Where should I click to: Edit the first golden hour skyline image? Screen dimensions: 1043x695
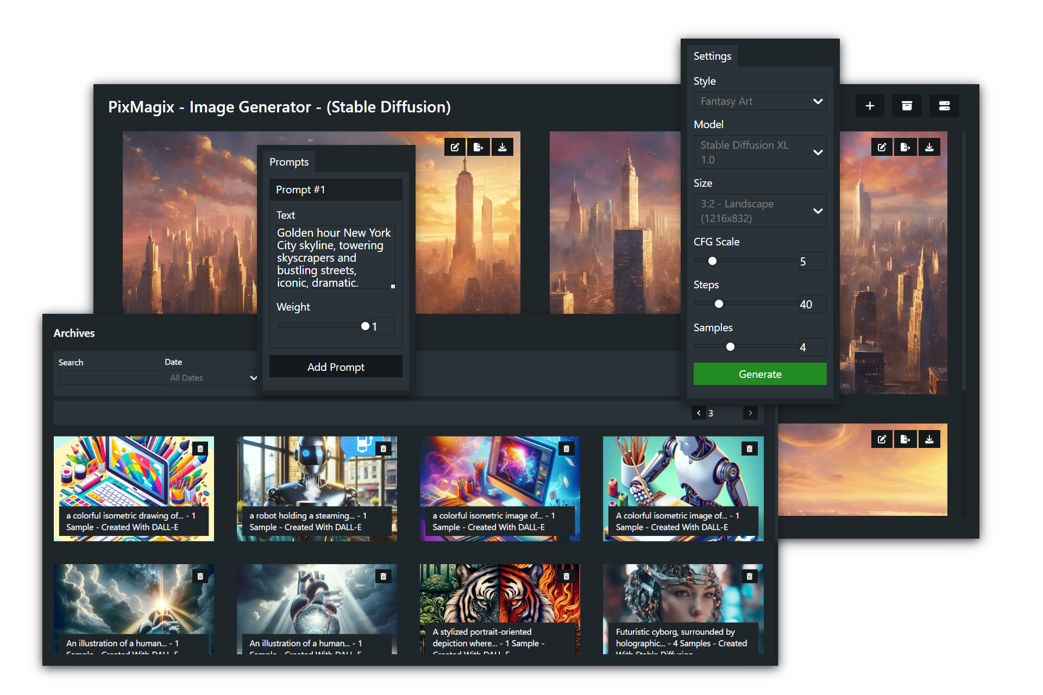pyautogui.click(x=455, y=147)
